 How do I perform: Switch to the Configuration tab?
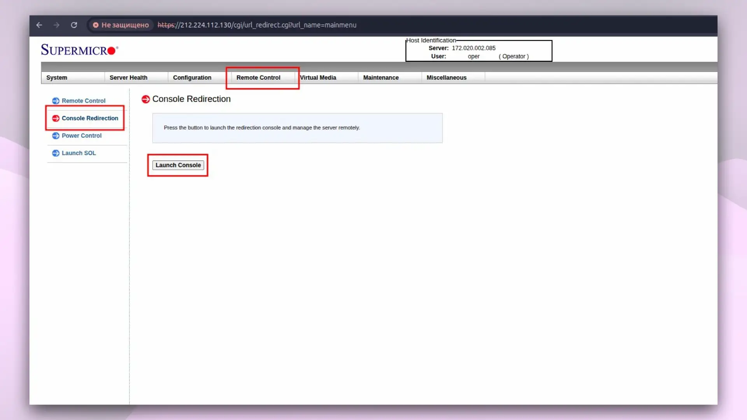[x=200, y=77]
